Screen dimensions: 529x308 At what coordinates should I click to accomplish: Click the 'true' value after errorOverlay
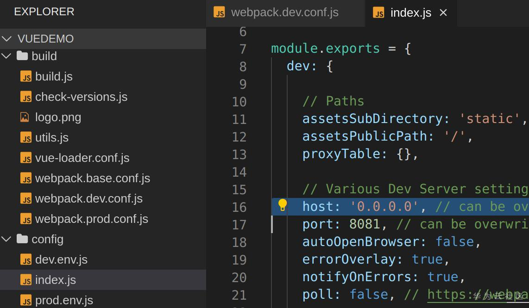click(x=427, y=259)
